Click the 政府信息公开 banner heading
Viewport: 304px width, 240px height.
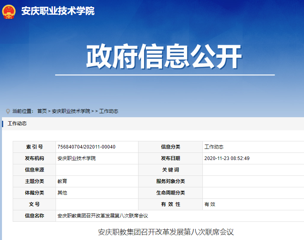point(164,56)
